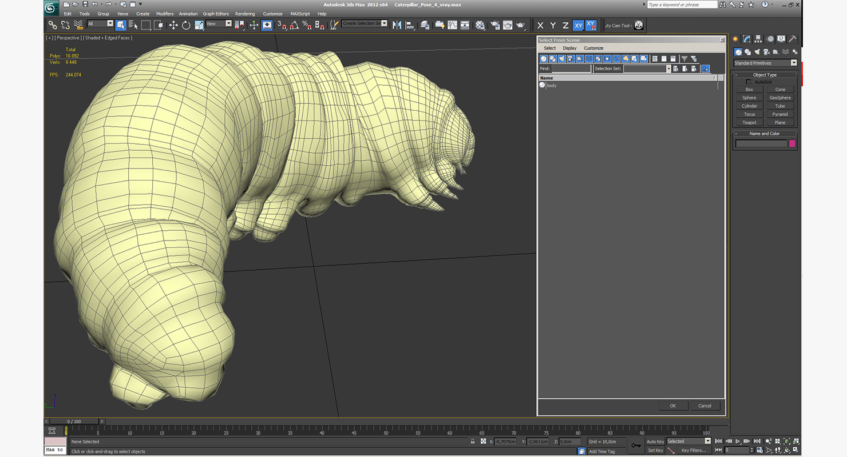Open the MAXScript menu
Screen dimensions: 847x457
[300, 14]
